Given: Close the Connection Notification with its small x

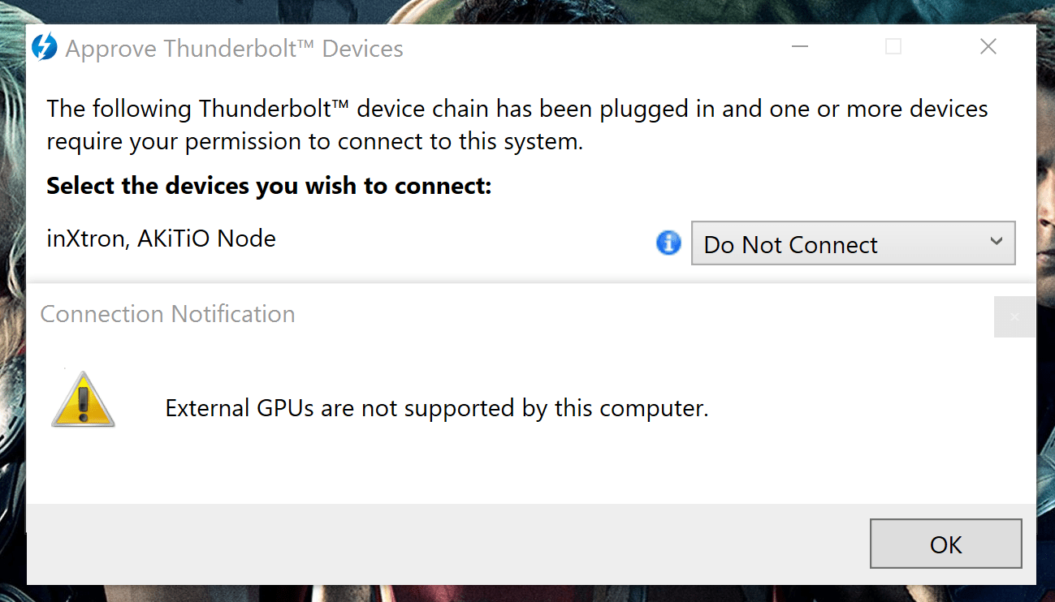Looking at the screenshot, I should [1014, 317].
